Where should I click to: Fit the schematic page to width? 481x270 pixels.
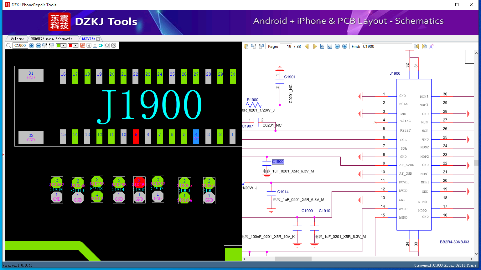click(322, 46)
